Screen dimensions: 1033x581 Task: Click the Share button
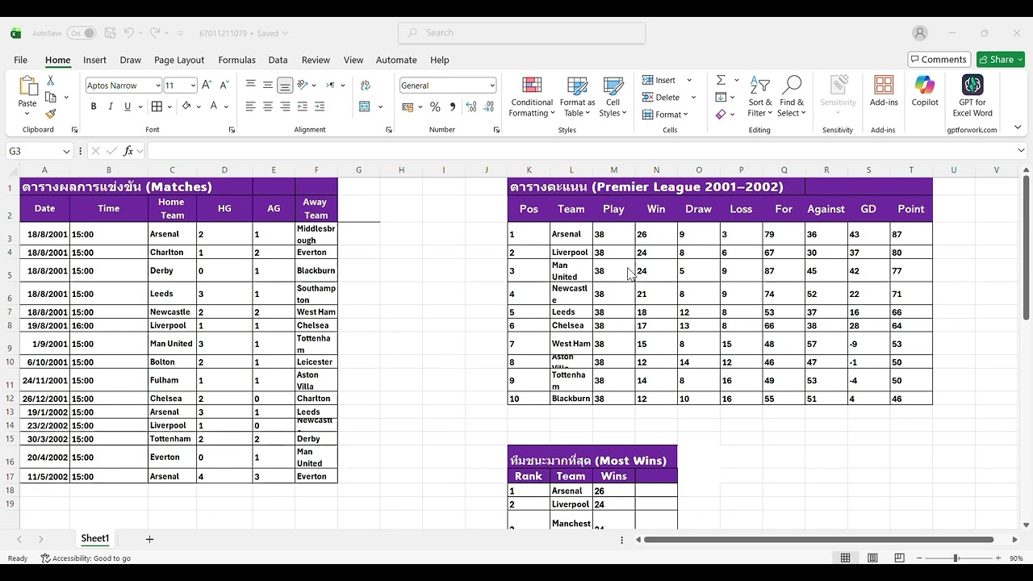(1001, 60)
